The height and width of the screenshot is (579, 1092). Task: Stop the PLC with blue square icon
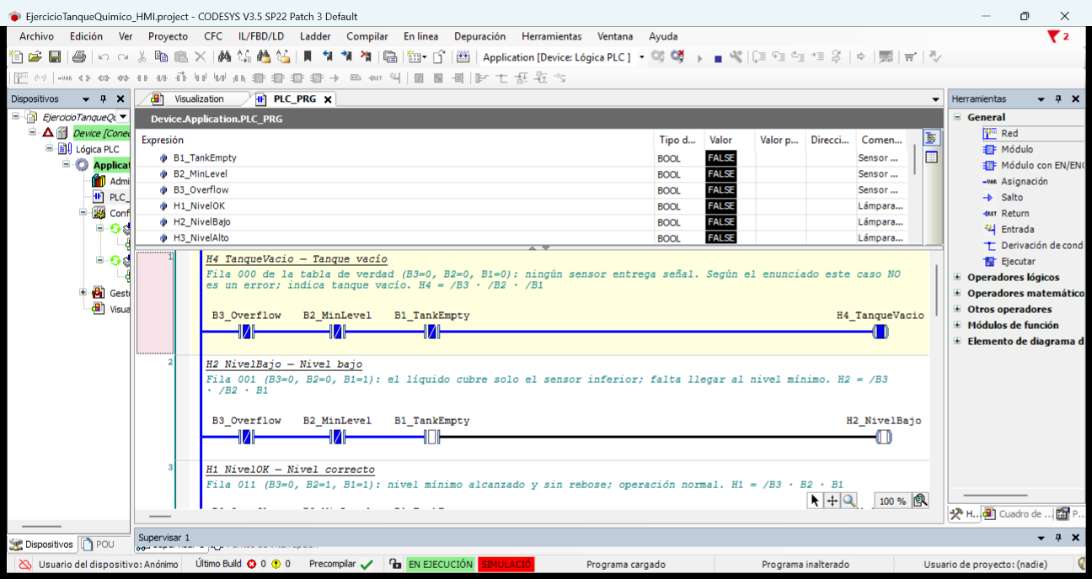pos(718,58)
